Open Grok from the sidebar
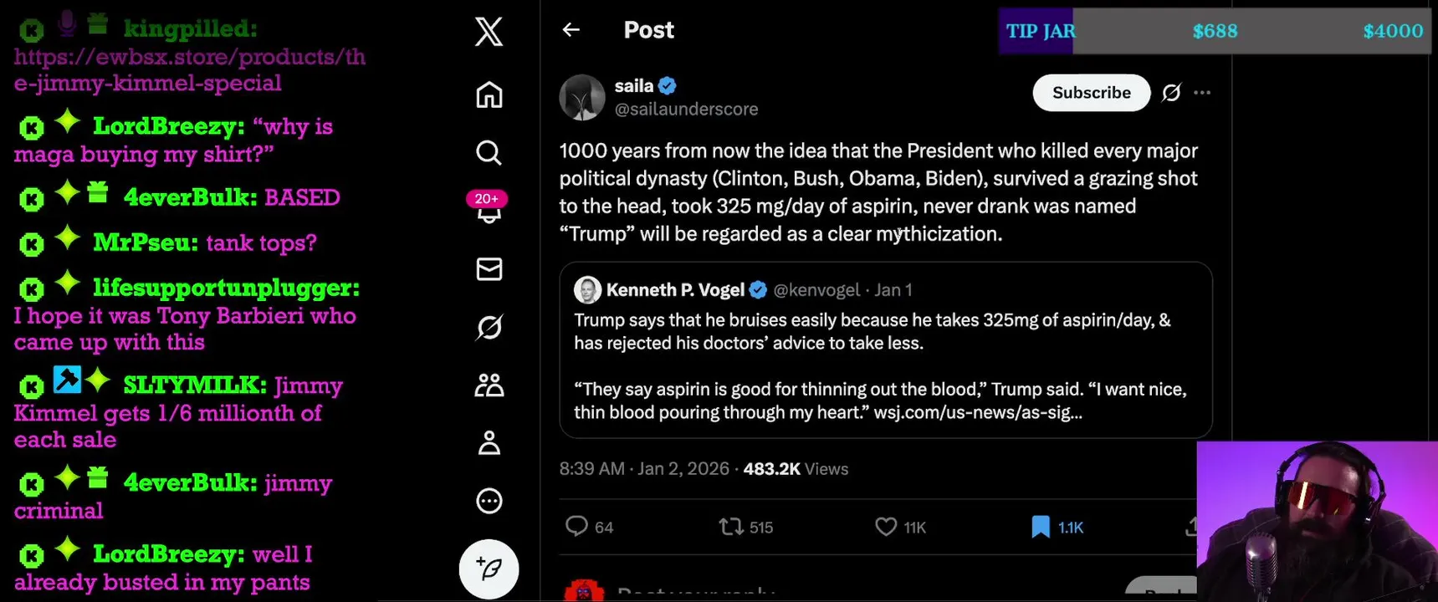The image size is (1438, 602). tap(489, 327)
